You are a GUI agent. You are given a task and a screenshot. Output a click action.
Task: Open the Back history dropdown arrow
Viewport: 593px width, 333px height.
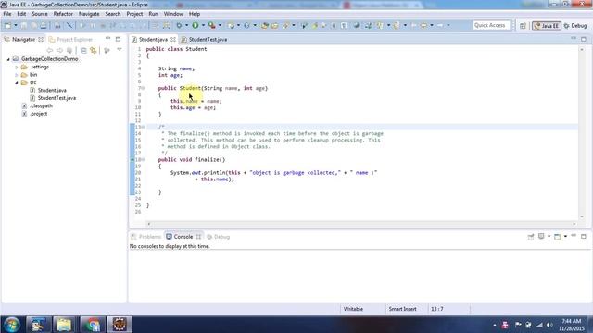(432, 25)
